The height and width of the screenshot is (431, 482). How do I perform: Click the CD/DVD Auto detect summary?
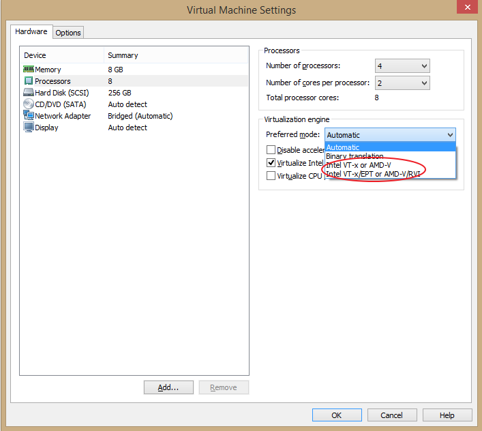[127, 104]
